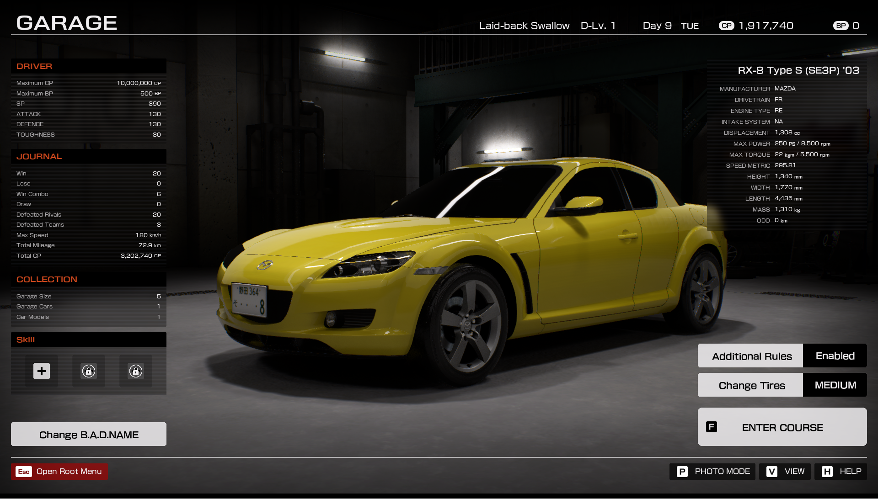Screen dimensions: 878x499
Task: Click the HELP button
Action: (850, 472)
